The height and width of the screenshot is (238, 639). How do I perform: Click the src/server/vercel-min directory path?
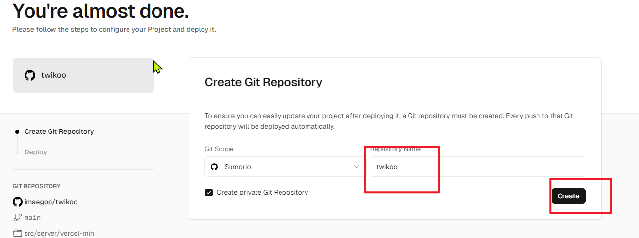[x=59, y=233]
